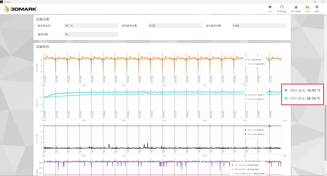Click the GPU load red legend dot
Image resolution: width=327 pixels, height=176 pixels.
pyautogui.click(x=246, y=130)
